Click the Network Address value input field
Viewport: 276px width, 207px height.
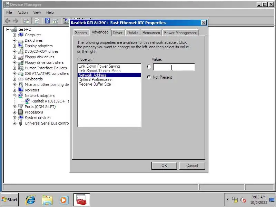coord(174,67)
